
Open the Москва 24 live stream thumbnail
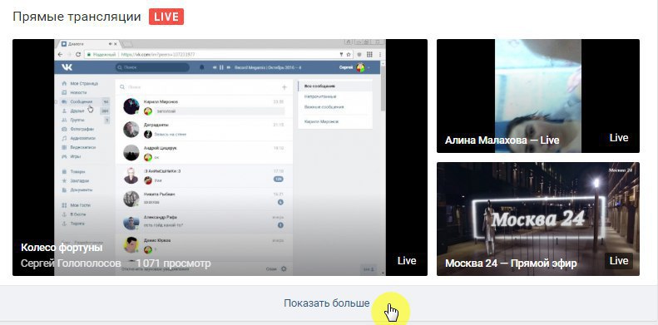(538, 219)
